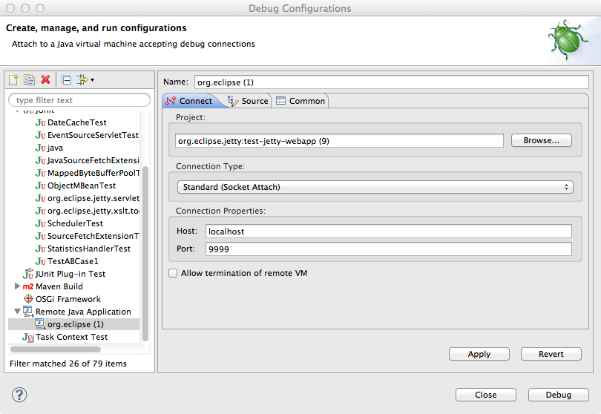
Task: Expand the Maven Build tree node
Action: click(x=18, y=286)
